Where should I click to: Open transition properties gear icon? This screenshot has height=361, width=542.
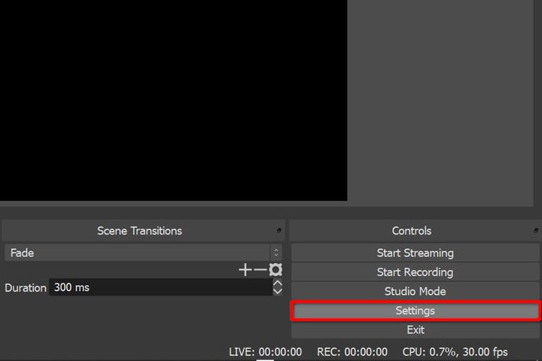[276, 270]
